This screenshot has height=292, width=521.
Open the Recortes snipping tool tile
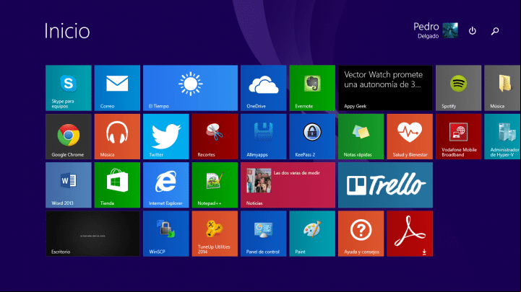click(215, 136)
